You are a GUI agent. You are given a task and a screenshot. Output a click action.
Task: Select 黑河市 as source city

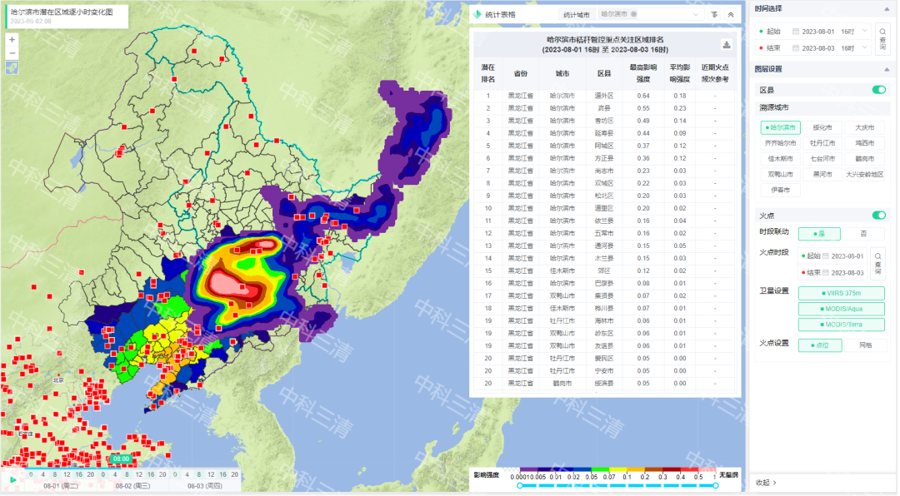pos(822,174)
